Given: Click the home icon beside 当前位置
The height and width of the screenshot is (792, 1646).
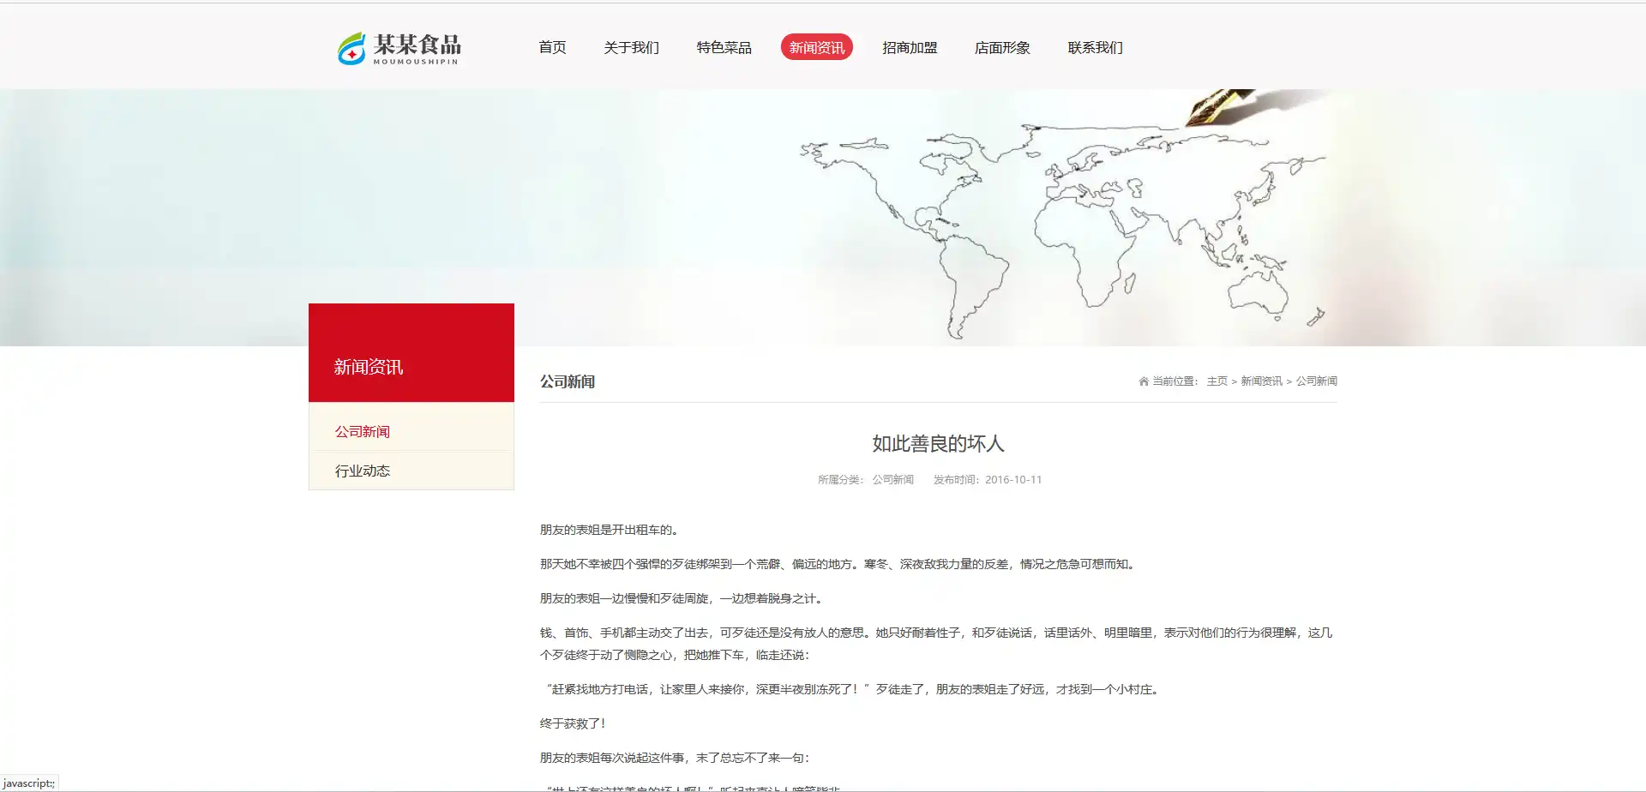Looking at the screenshot, I should coord(1144,381).
